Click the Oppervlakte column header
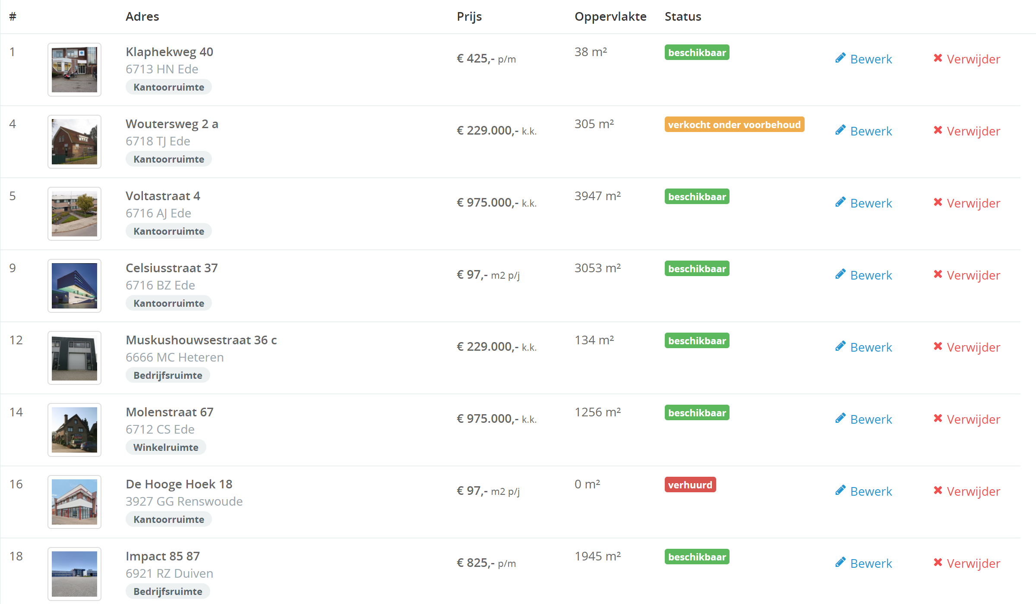The width and height of the screenshot is (1036, 604). [x=610, y=16]
